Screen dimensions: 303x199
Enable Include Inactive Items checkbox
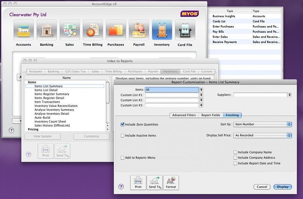[122, 135]
